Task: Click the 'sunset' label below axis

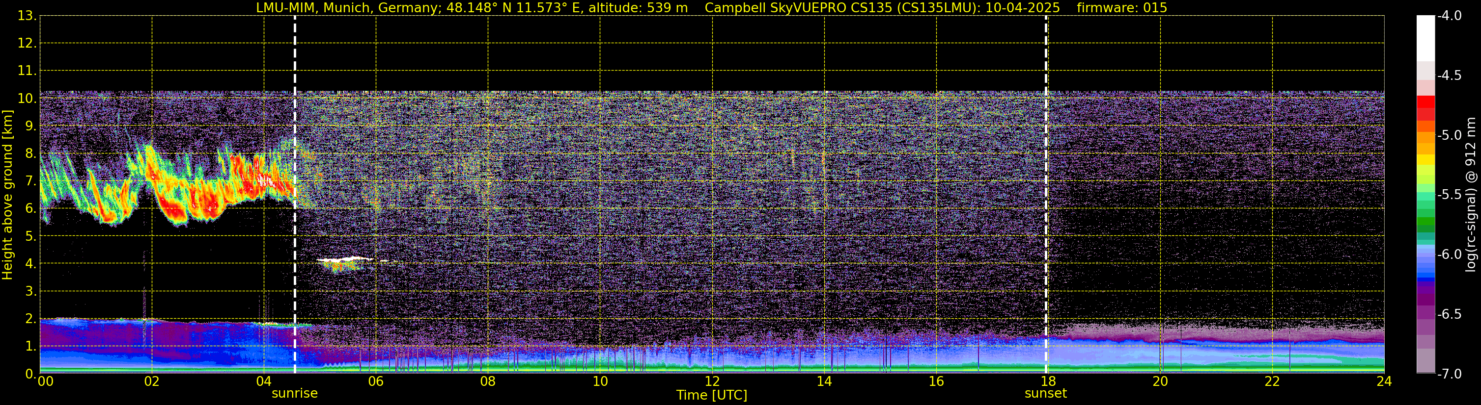Action: coord(1046,394)
